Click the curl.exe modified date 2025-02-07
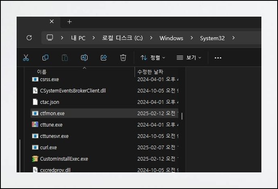Screen dimensions: 278x189 [150, 148]
